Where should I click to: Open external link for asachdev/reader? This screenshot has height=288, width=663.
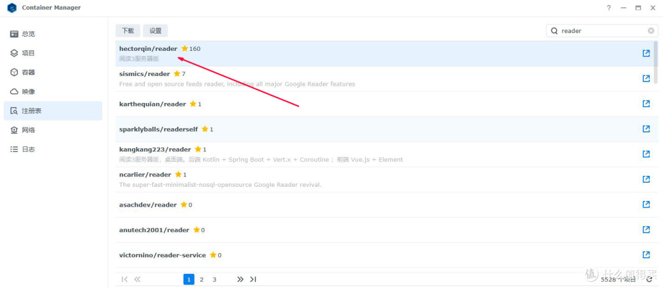[x=646, y=205]
